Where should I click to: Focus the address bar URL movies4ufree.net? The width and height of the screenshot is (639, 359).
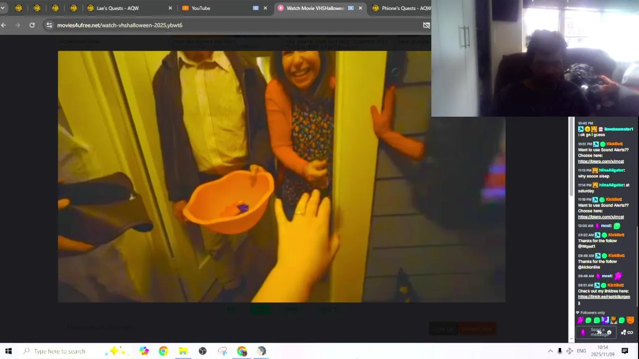[119, 25]
